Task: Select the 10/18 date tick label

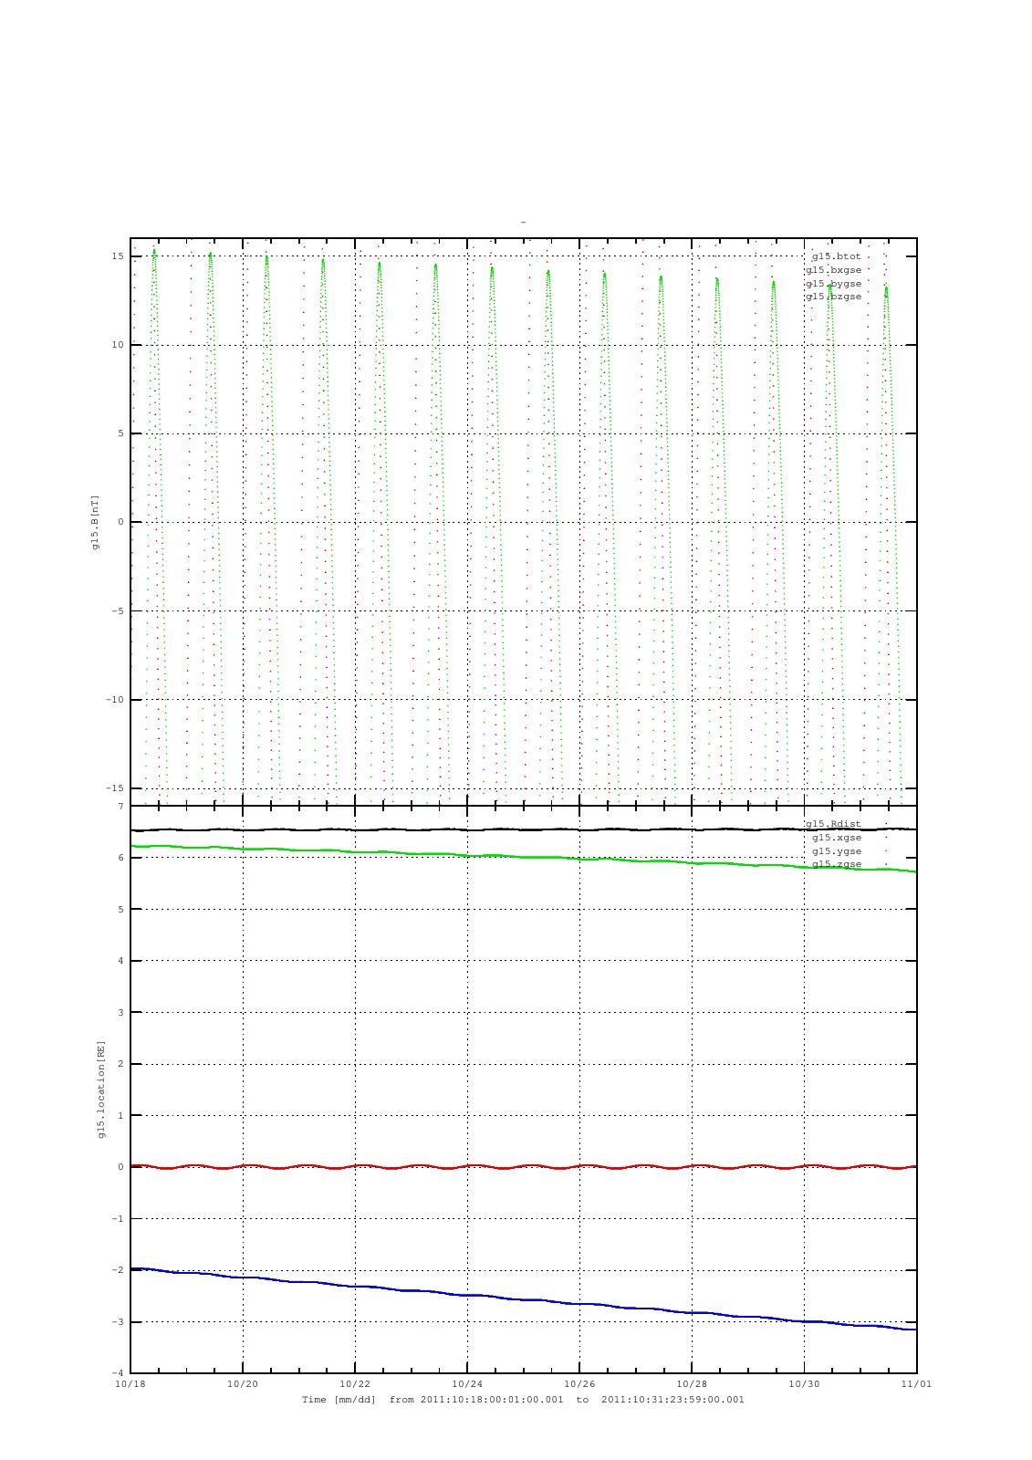Action: (130, 1383)
